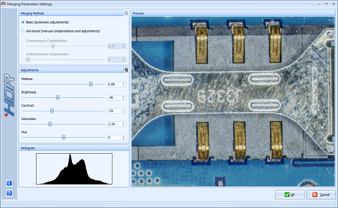This screenshot has height=208, width=338.
Task: Click the Brightness value stepper arrows
Action: tap(123, 98)
